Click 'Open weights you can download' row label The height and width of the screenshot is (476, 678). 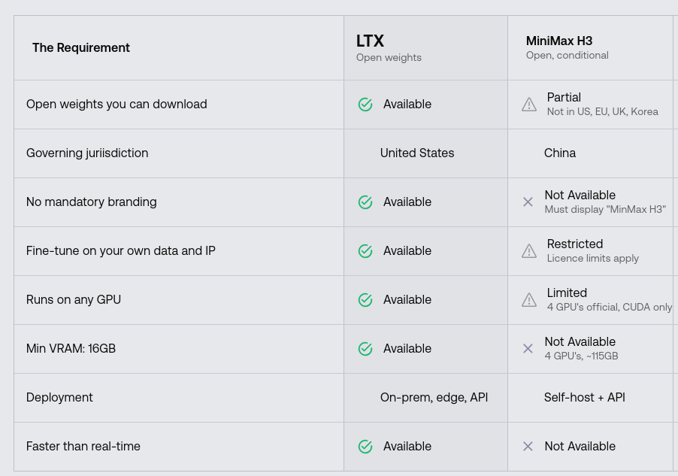pos(117,105)
